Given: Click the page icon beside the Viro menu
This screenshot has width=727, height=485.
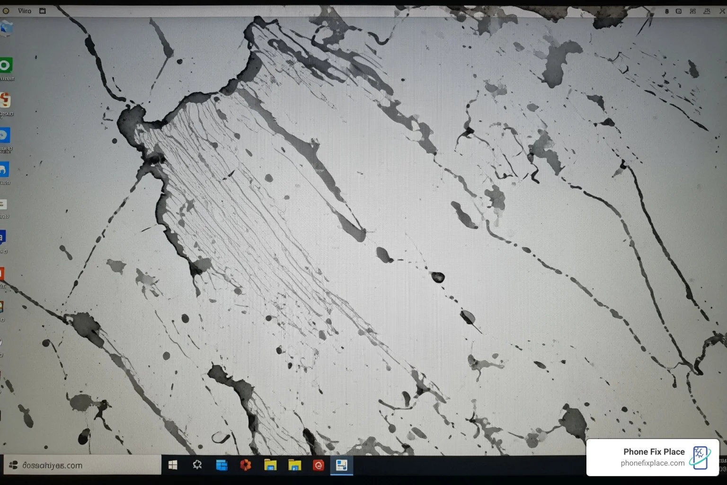Looking at the screenshot, I should 42,10.
